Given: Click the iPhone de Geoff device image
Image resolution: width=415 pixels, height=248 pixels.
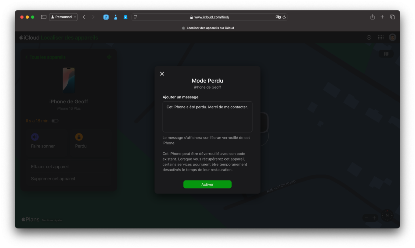Looking at the screenshot, I should point(69,80).
